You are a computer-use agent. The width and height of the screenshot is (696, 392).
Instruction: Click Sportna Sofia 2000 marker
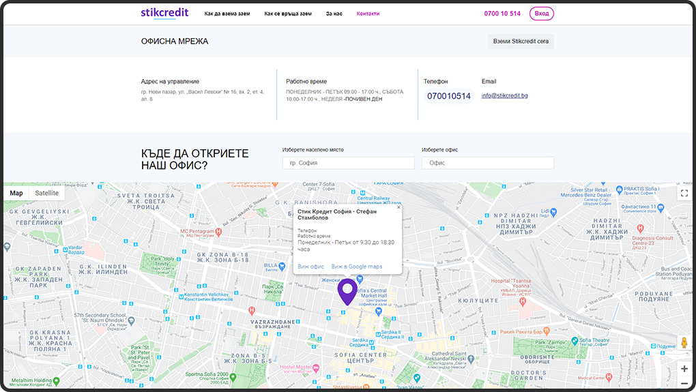click(233, 378)
